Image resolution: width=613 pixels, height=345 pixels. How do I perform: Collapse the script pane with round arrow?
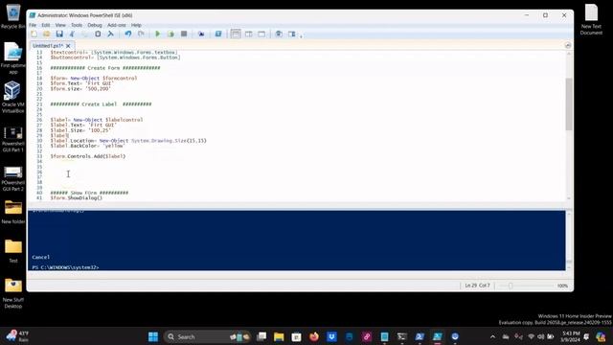click(x=568, y=45)
